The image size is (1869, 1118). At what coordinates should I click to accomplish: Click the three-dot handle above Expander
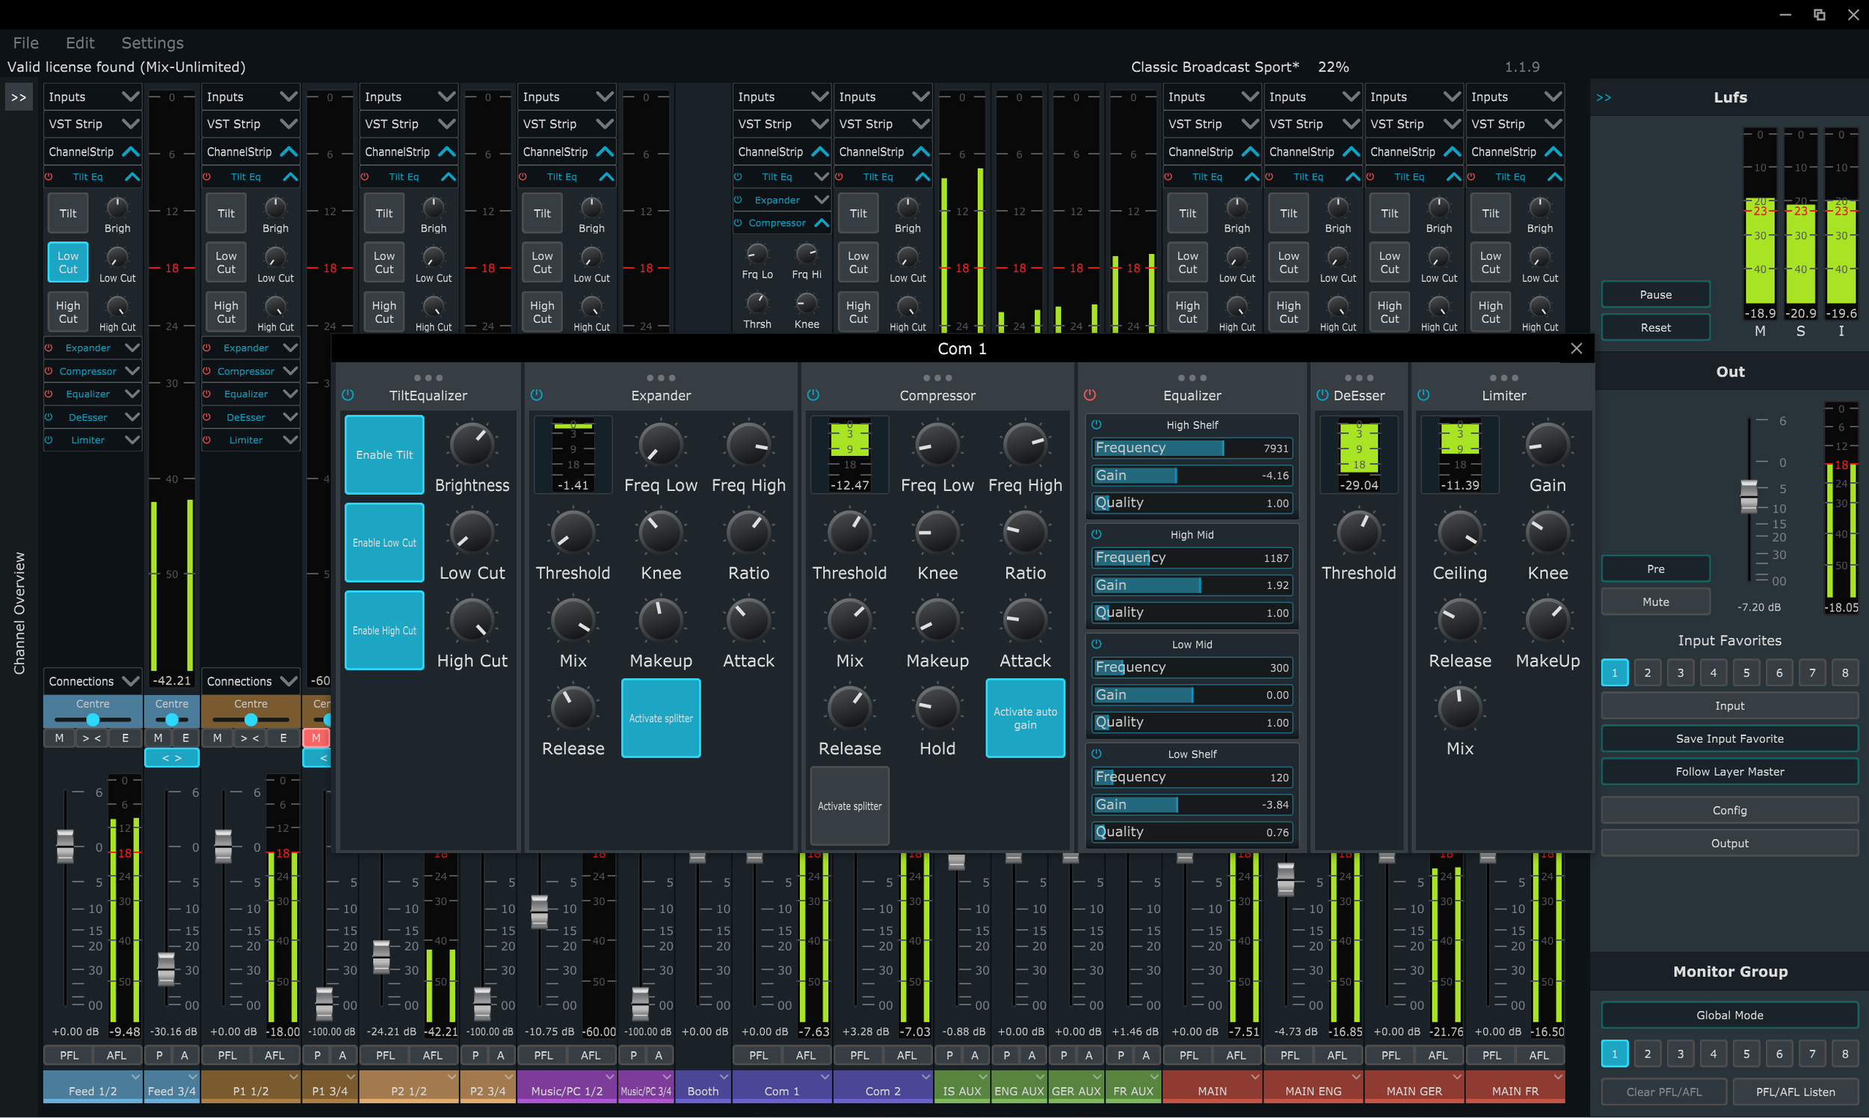(x=660, y=377)
